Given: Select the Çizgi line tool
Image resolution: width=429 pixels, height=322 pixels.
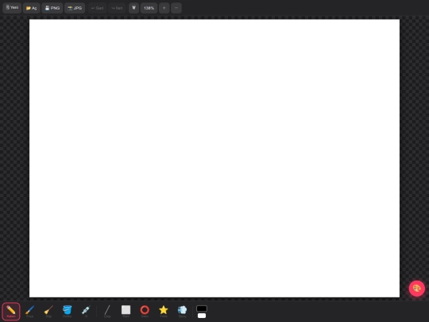Looking at the screenshot, I should [x=107, y=312].
